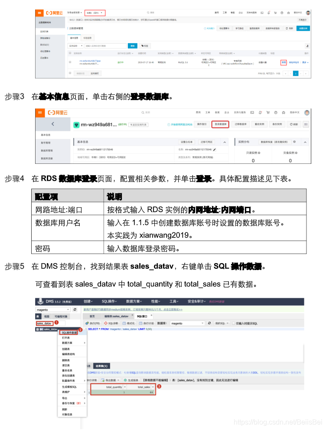Click the 生成报表 button
This screenshot has height=430, width=326.
pyautogui.click(x=131, y=380)
